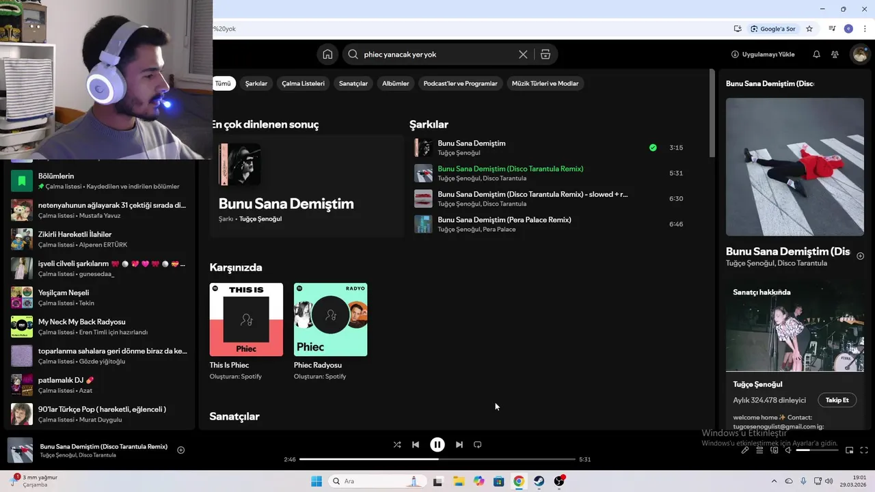Open Chrome media control icon
875x492 pixels.
[x=832, y=29]
